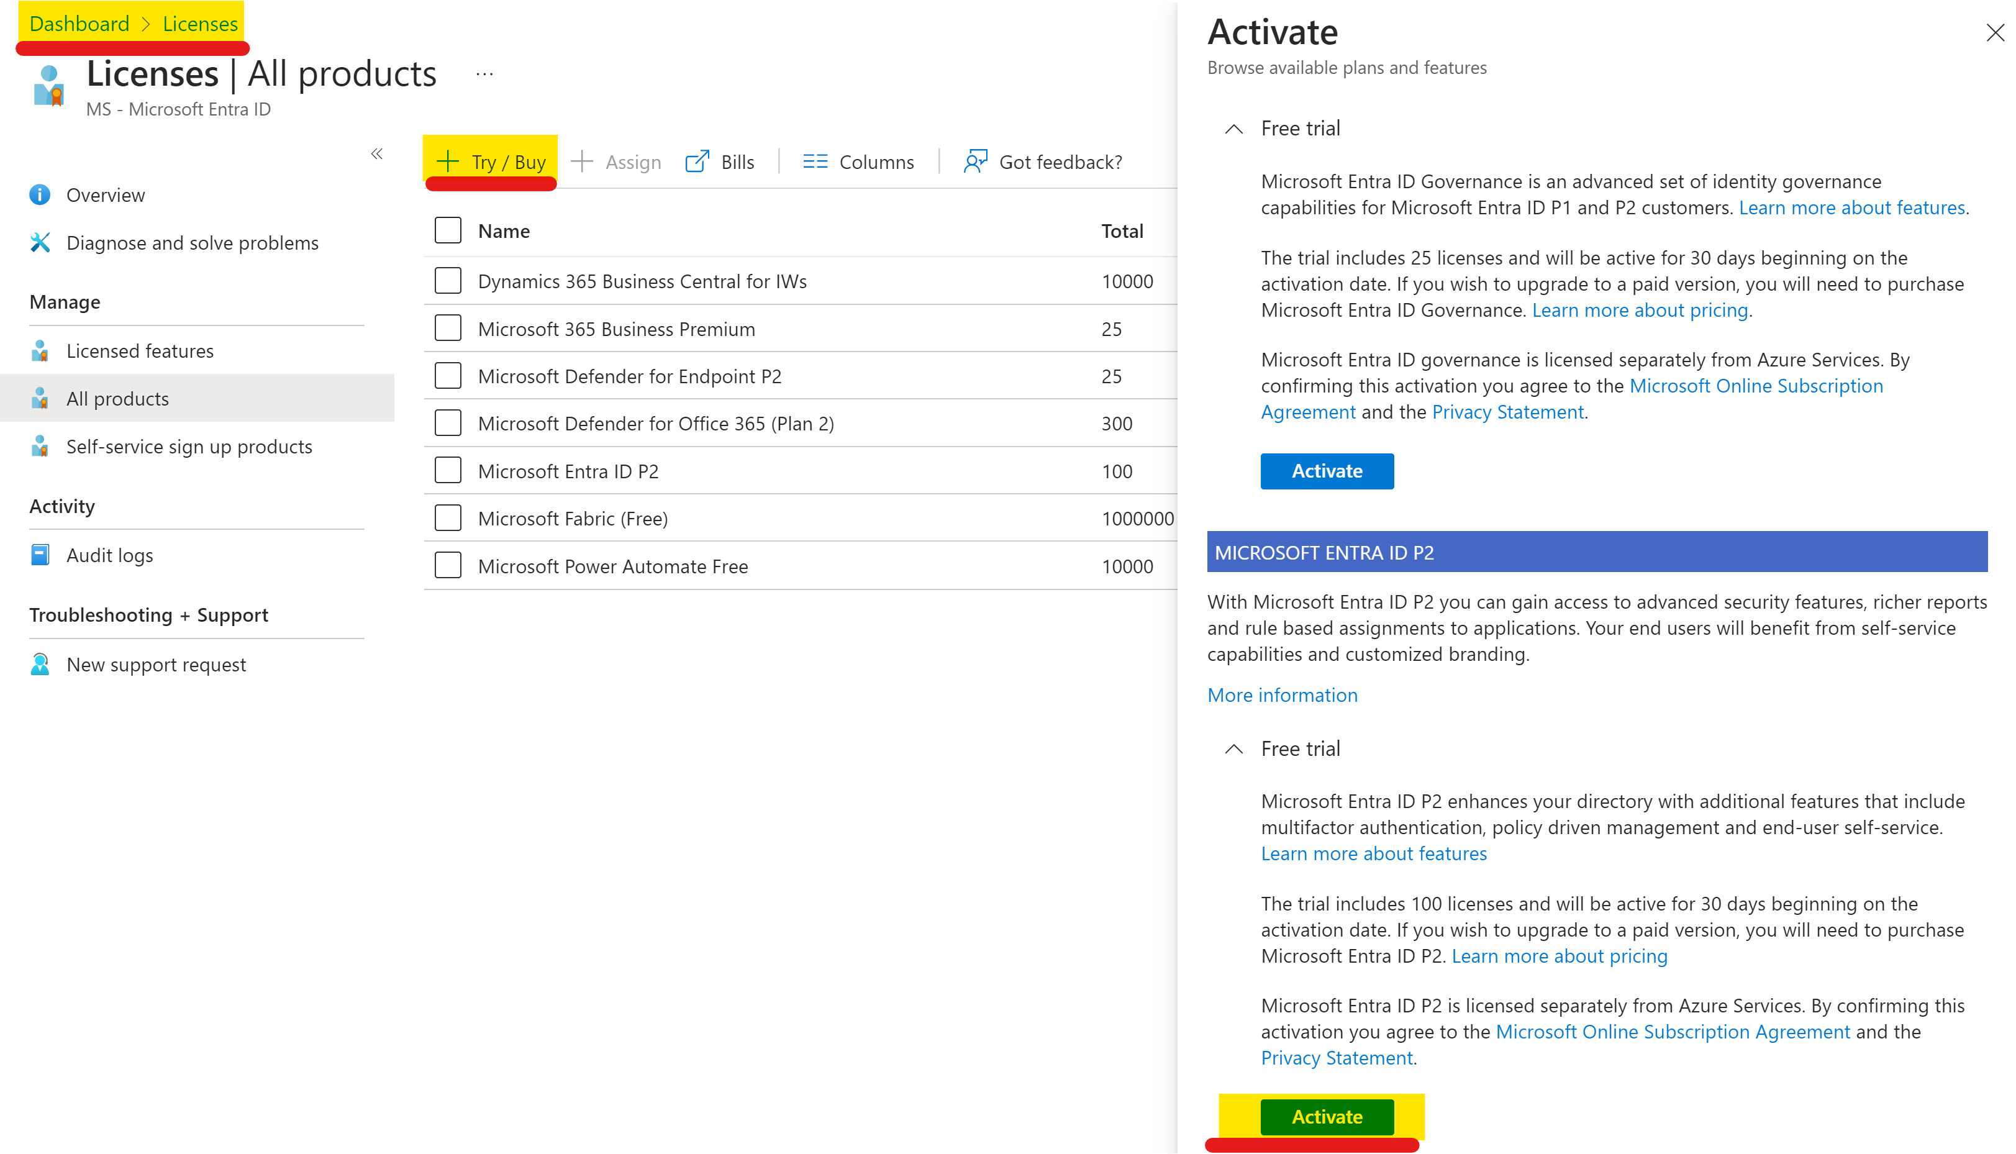Viewport: 2016px width, 1154px height.
Task: Click the Try / Buy plus icon
Action: (448, 161)
